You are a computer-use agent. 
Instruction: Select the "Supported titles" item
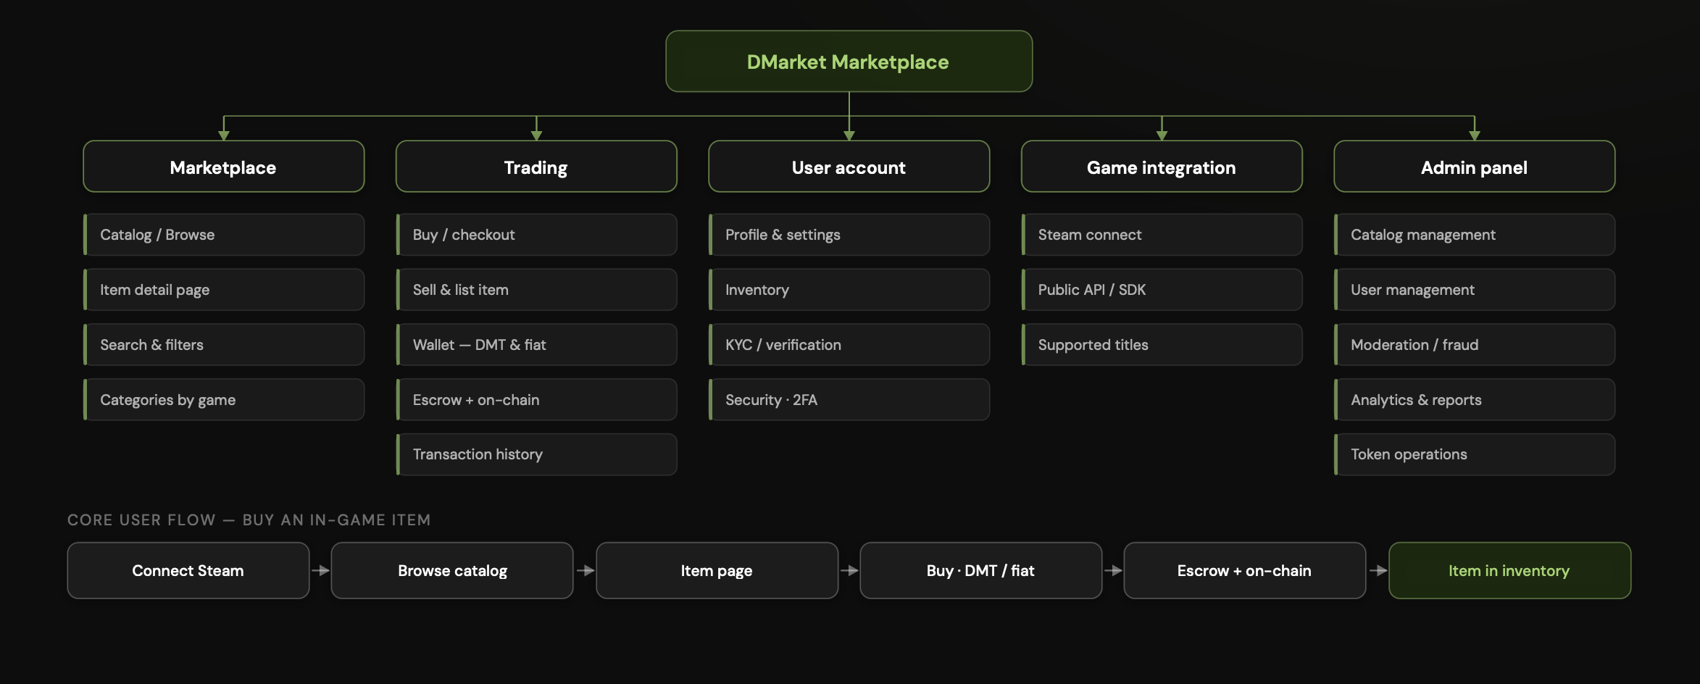point(1162,345)
